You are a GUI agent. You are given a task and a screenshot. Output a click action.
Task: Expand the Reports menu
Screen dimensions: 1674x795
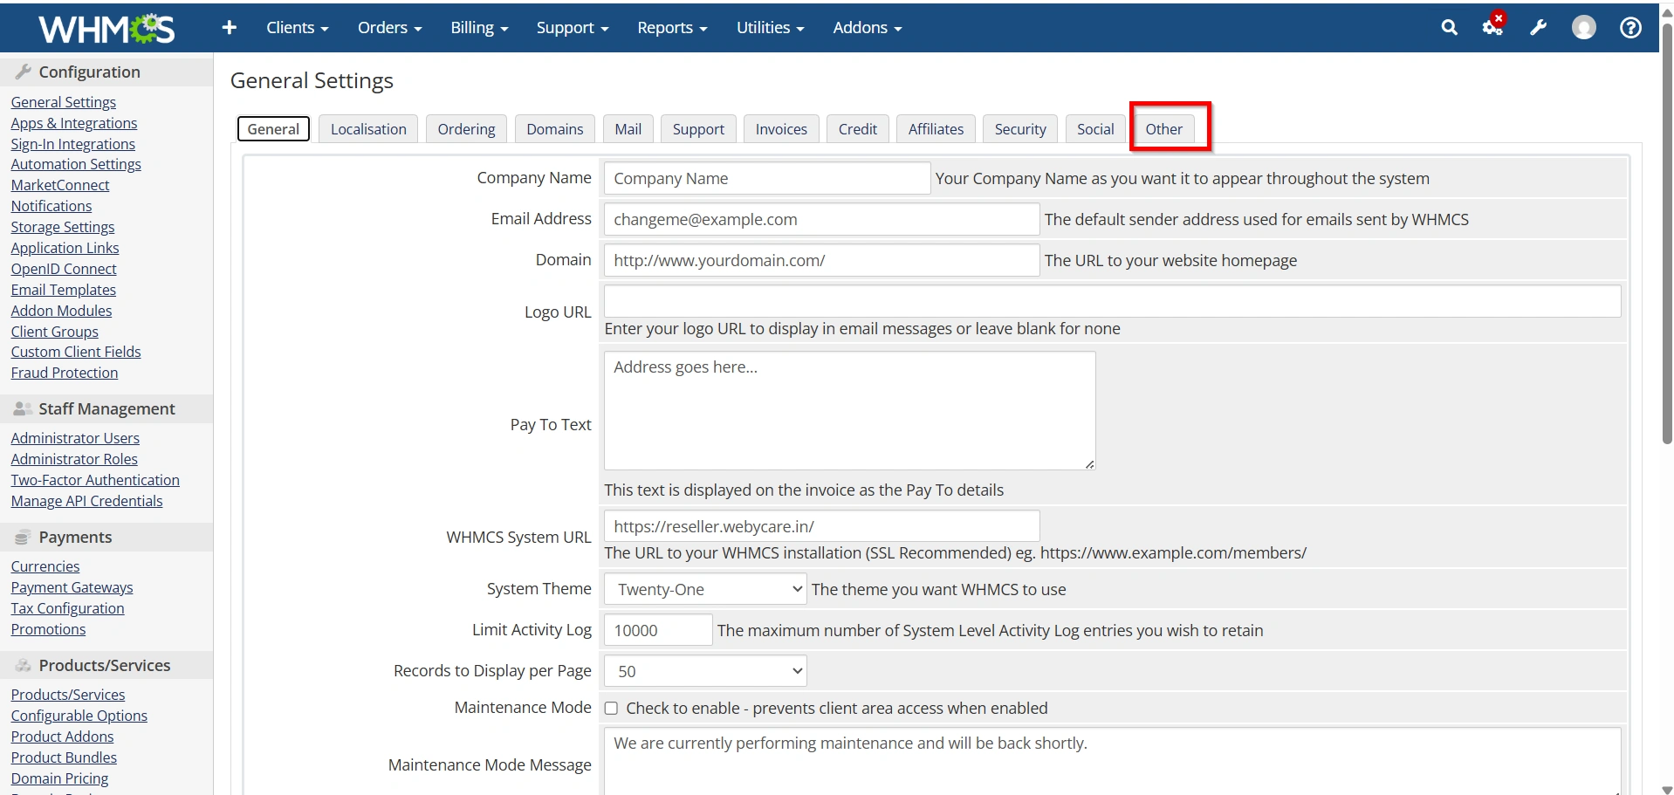tap(672, 28)
